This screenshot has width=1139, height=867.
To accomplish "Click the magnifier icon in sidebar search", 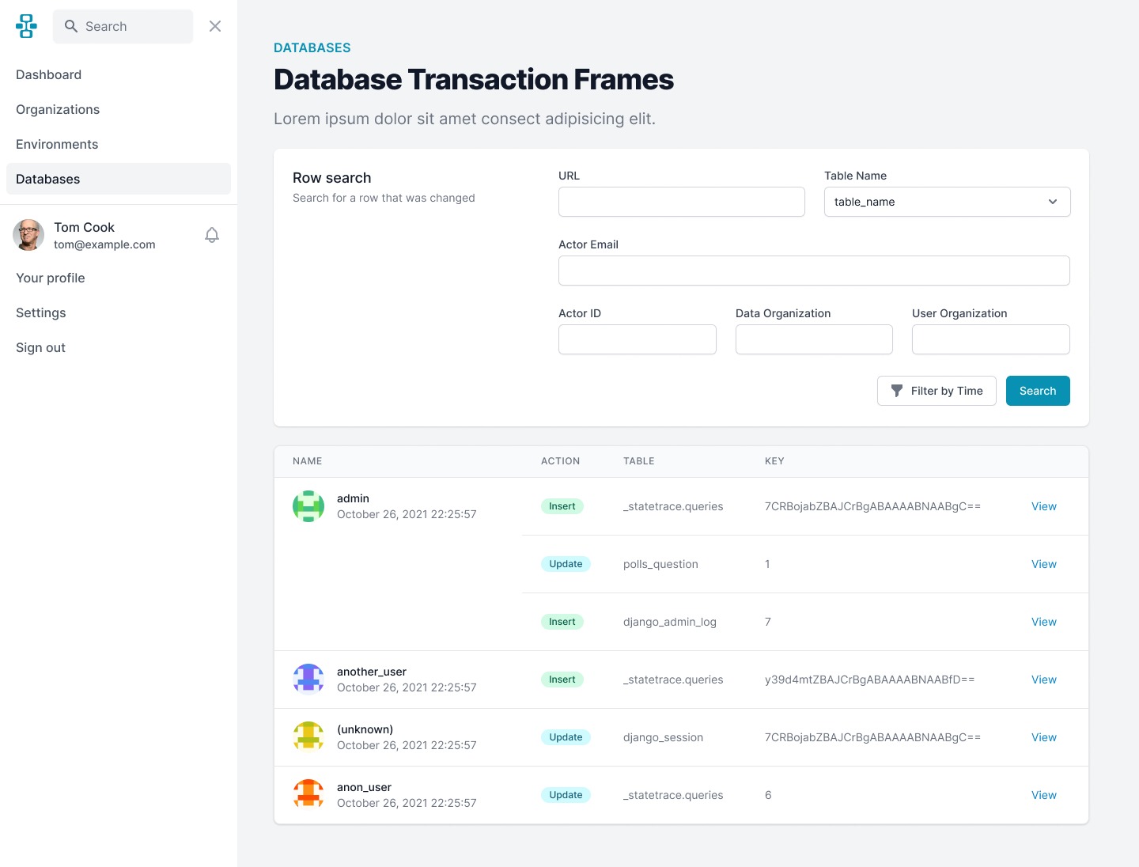I will click(71, 26).
